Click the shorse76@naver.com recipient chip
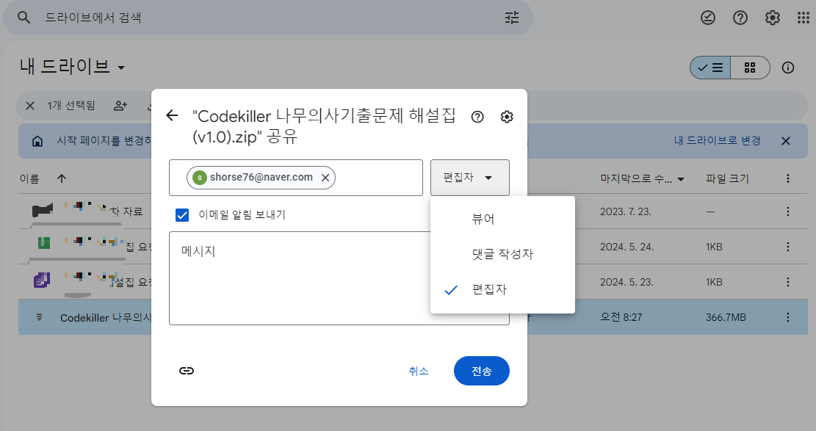This screenshot has width=816, height=431. coord(261,178)
